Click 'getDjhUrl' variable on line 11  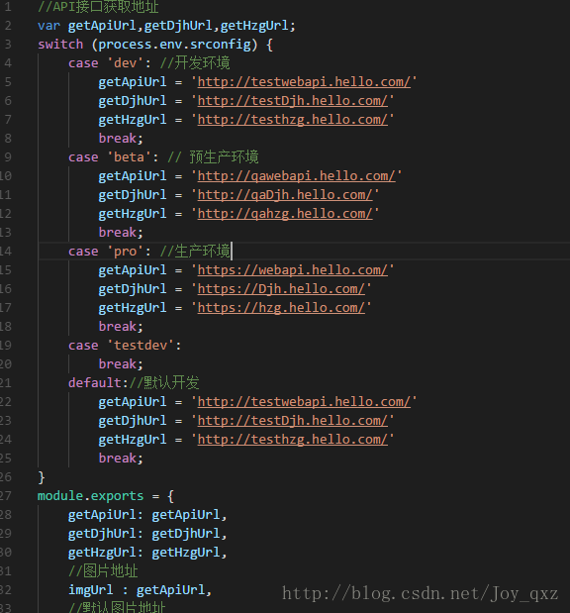(x=133, y=195)
